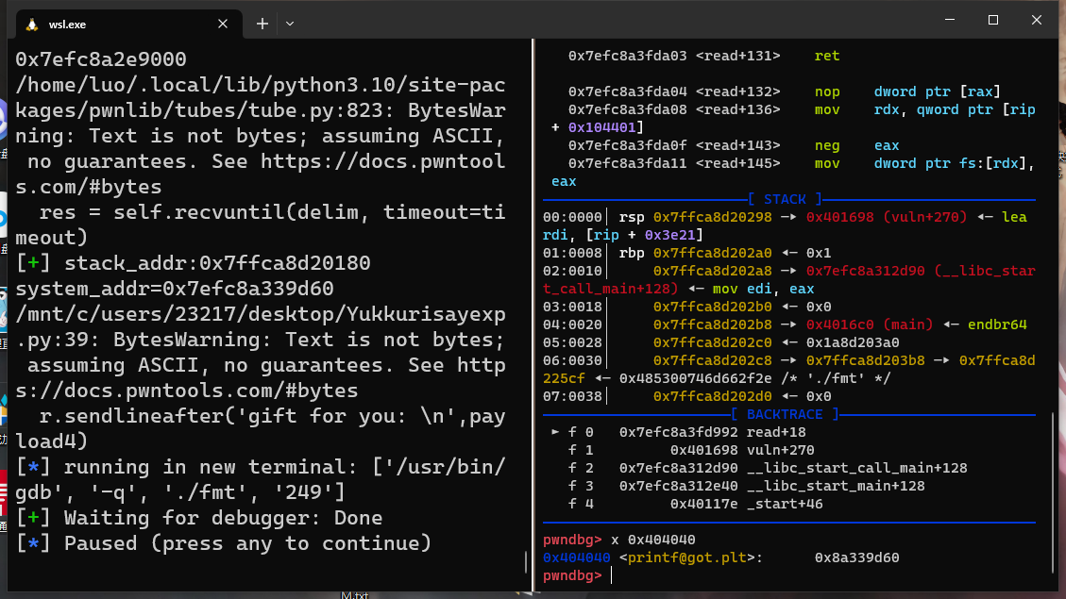The height and width of the screenshot is (599, 1066).
Task: Click the 0x7efc8a2e9000 address at top
Action: click(101, 59)
